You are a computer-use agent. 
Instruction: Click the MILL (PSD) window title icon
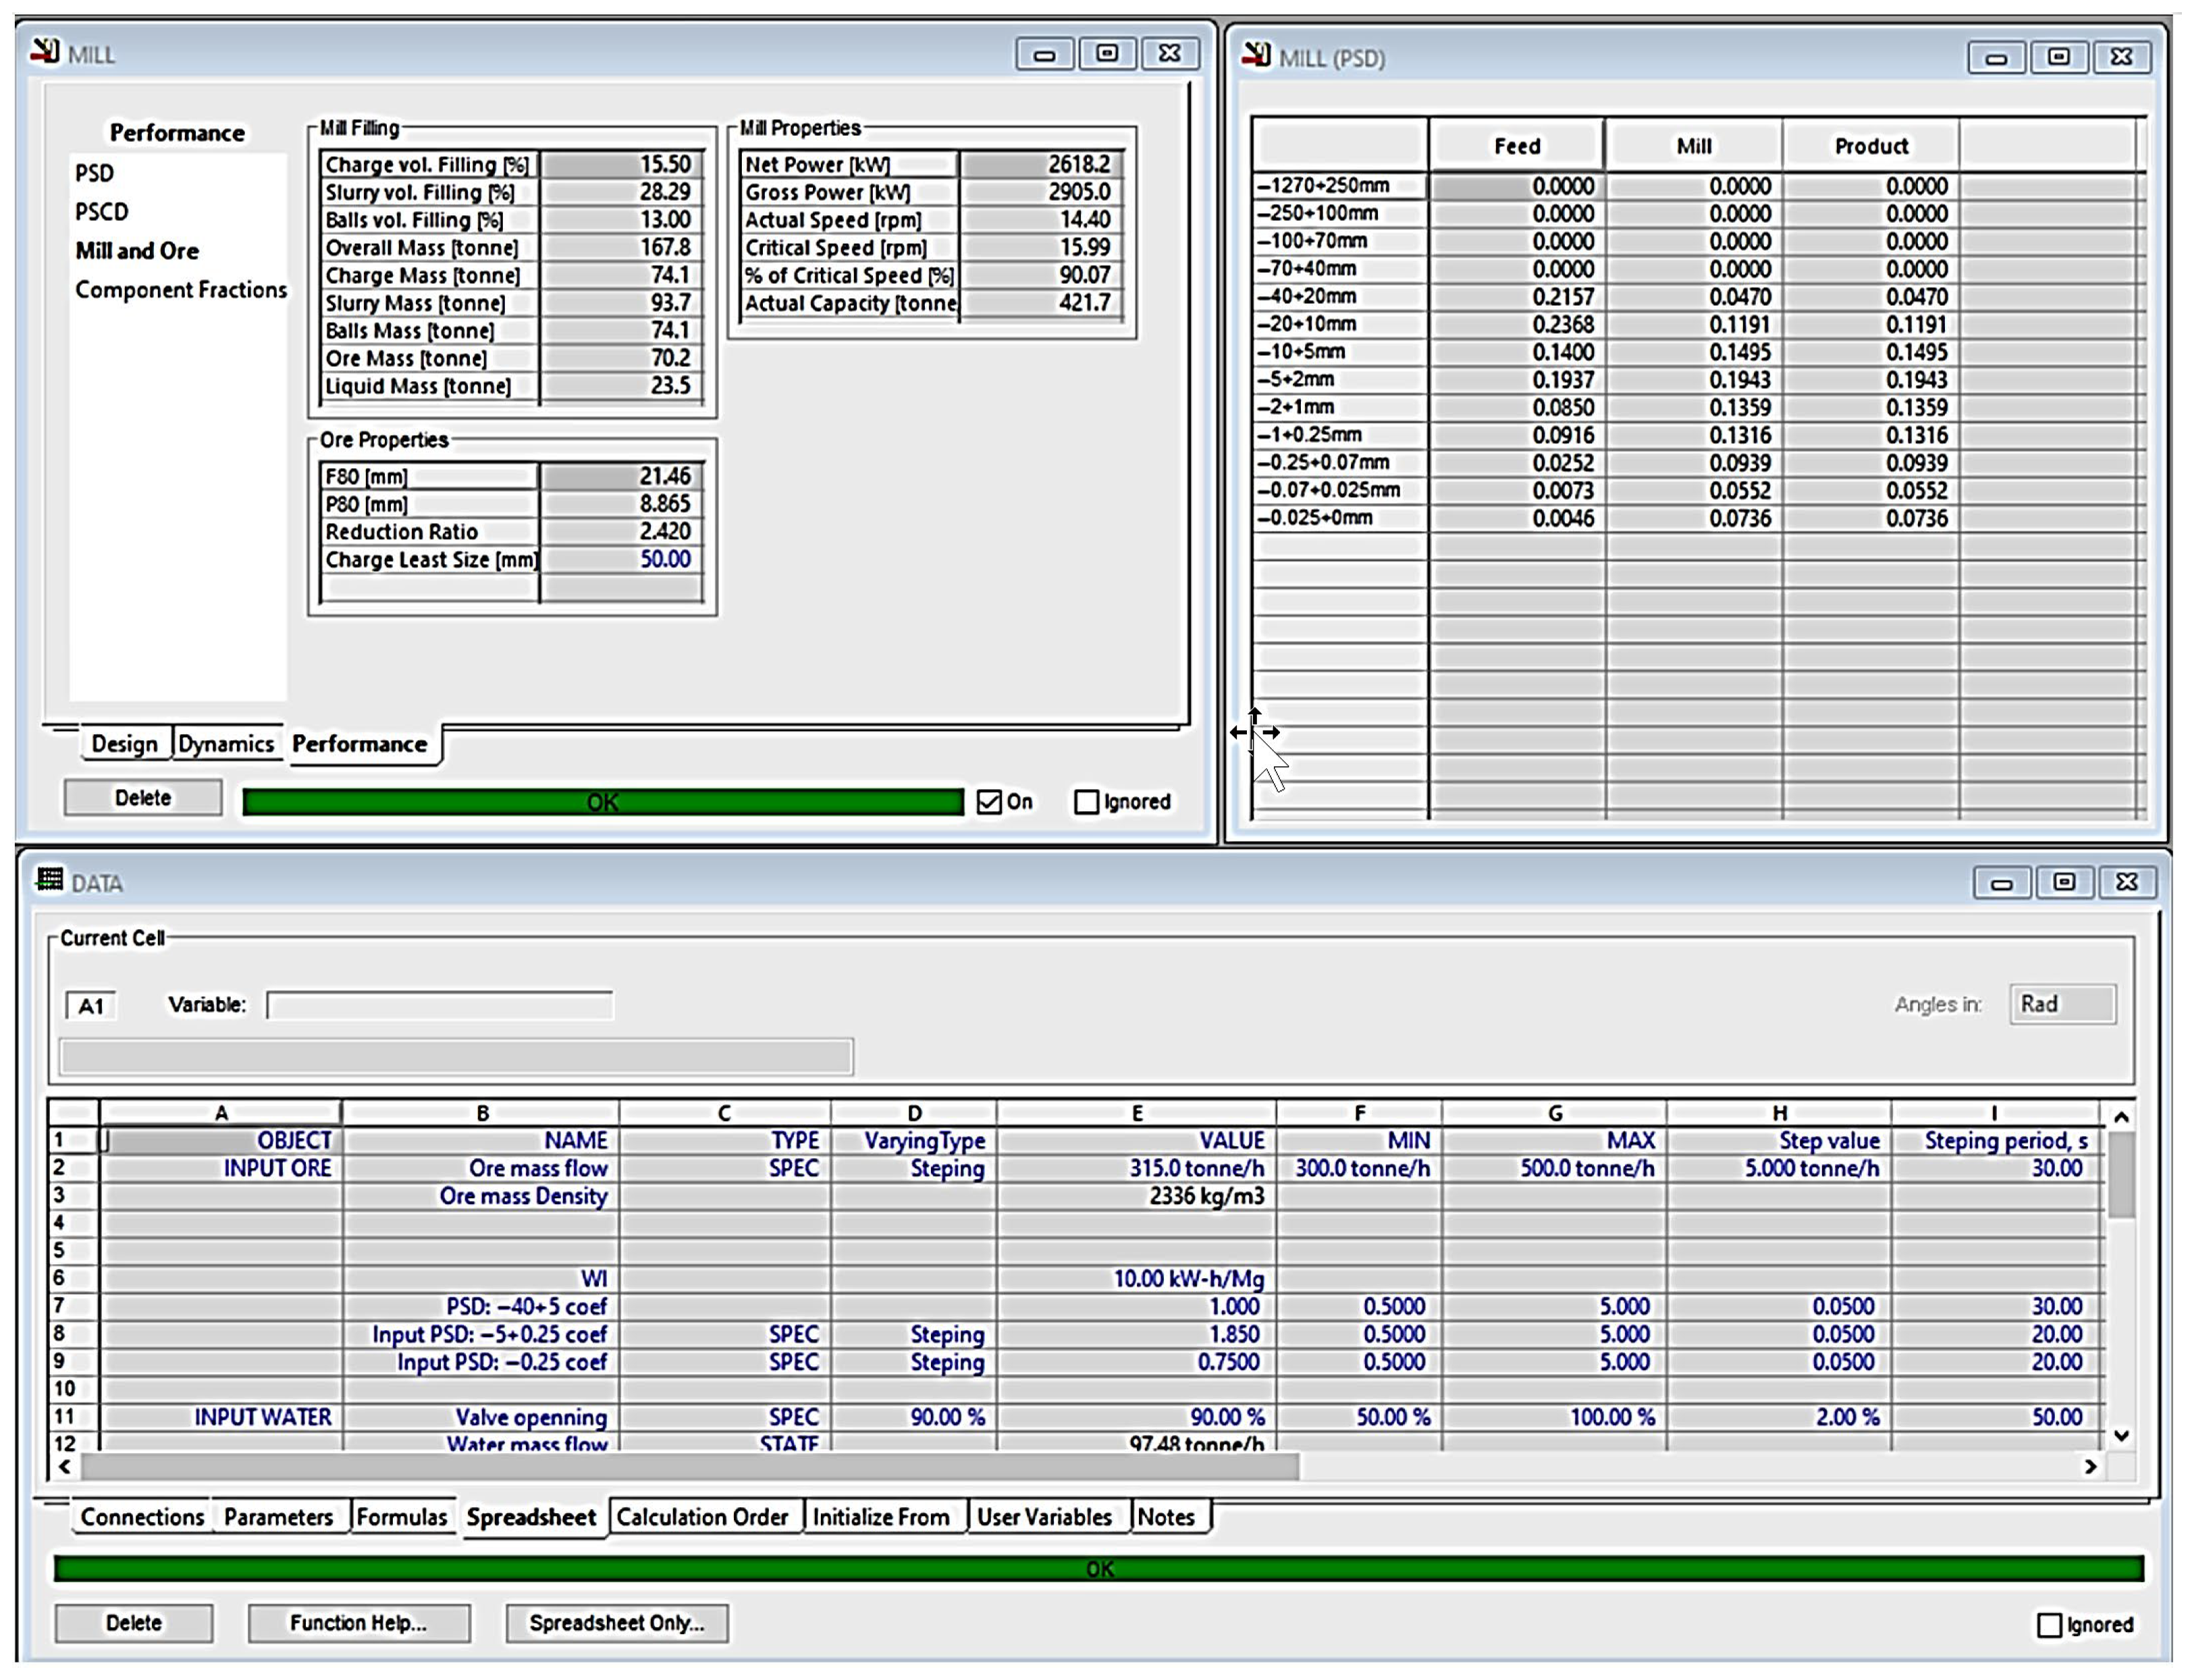coord(1256,56)
